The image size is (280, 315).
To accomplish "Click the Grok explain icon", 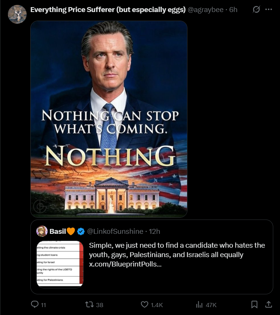I will click(256, 9).
